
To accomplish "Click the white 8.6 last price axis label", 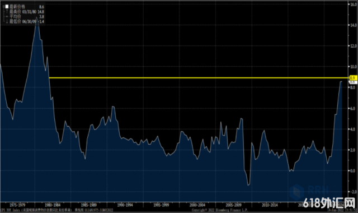I will point(353,82).
